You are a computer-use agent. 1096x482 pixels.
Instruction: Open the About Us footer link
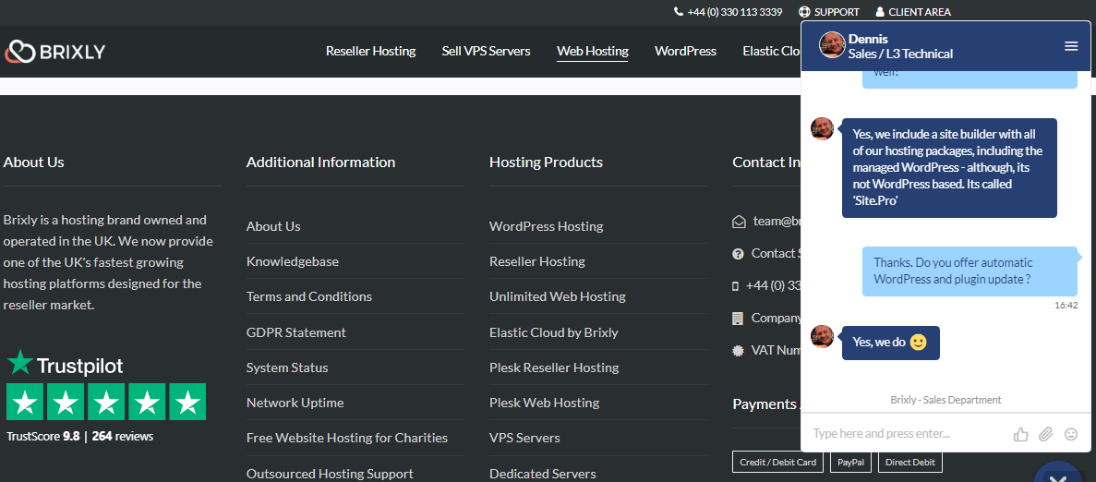coord(273,226)
